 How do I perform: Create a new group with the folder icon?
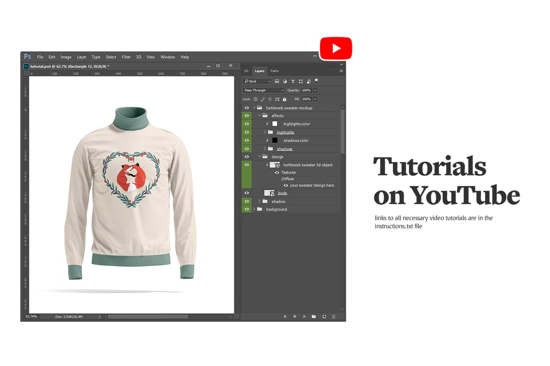click(x=314, y=316)
